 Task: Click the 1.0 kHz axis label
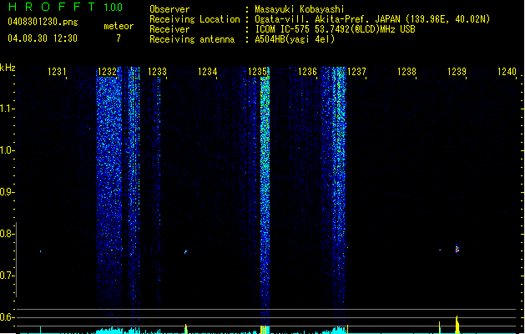coord(7,150)
